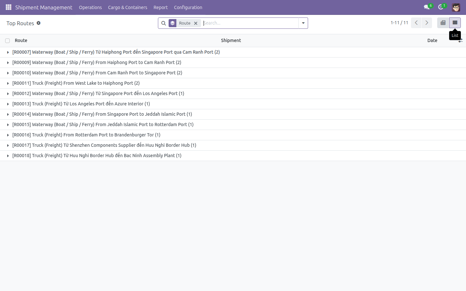Click the Route layers facet icon
466x291 pixels.
pos(172,23)
